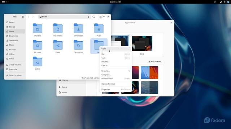Choose Move to Trash in context menu
Screen dimensions: 231x129
(x=115, y=78)
